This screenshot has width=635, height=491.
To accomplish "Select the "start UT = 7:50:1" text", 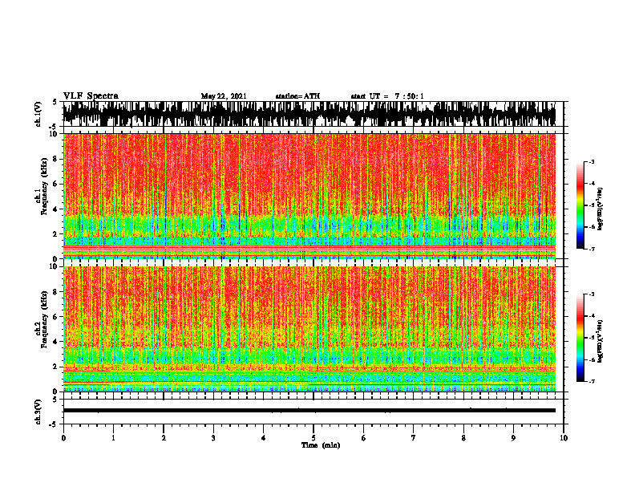I will [x=387, y=96].
